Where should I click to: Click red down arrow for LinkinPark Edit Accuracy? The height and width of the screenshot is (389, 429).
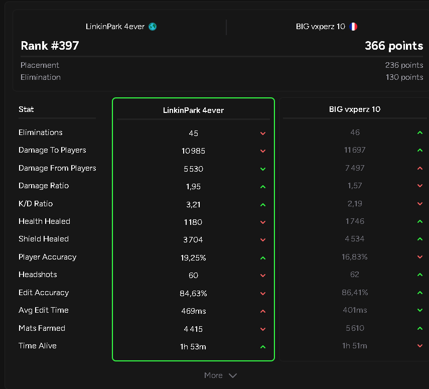pyautogui.click(x=263, y=294)
